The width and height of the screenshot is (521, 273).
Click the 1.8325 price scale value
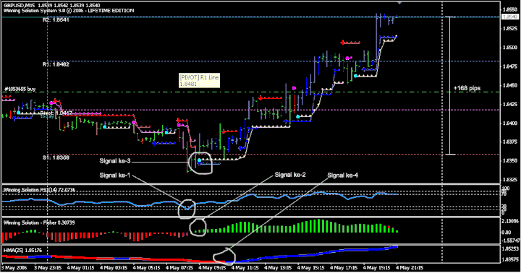click(510, 179)
